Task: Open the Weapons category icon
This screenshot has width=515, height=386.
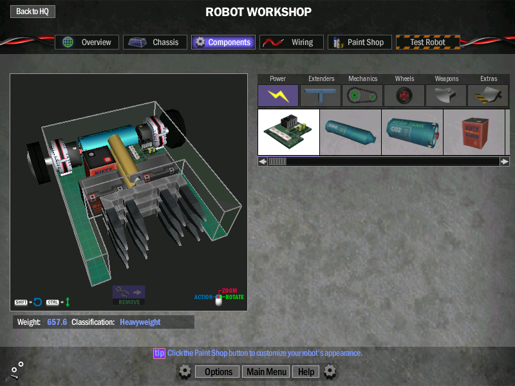Action: [446, 96]
